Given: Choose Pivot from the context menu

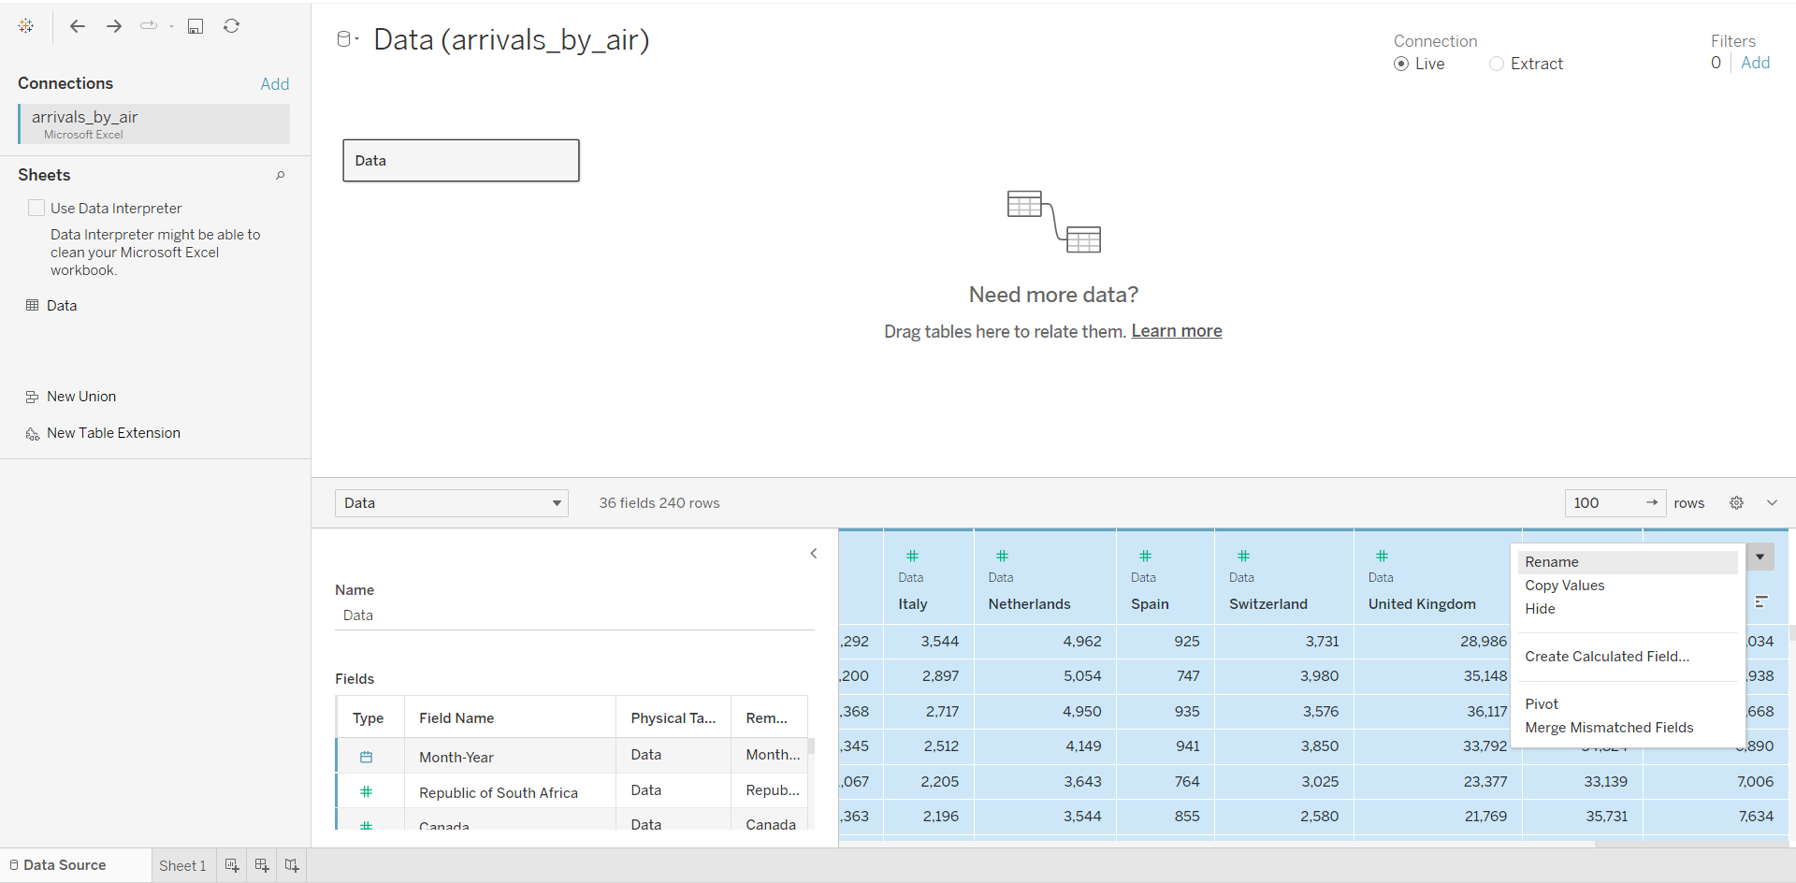Looking at the screenshot, I should pos(1542,704).
